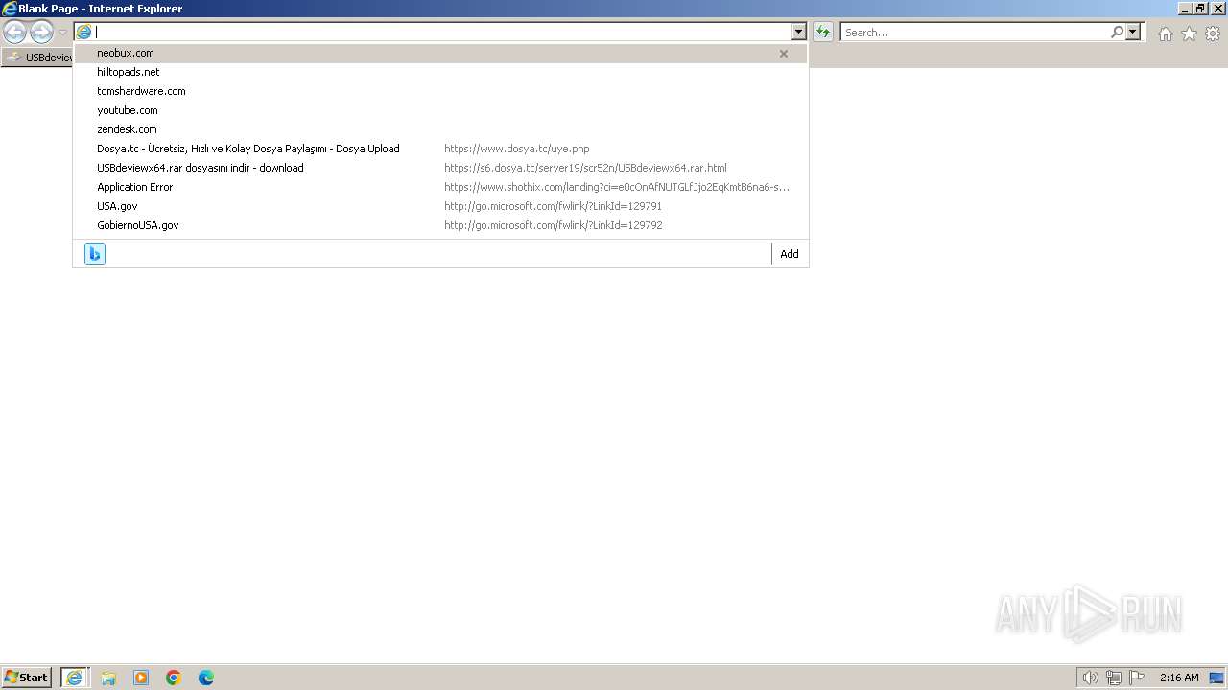This screenshot has width=1228, height=690.
Task: Pick the zendesk.com suggestion
Action: [x=440, y=129]
